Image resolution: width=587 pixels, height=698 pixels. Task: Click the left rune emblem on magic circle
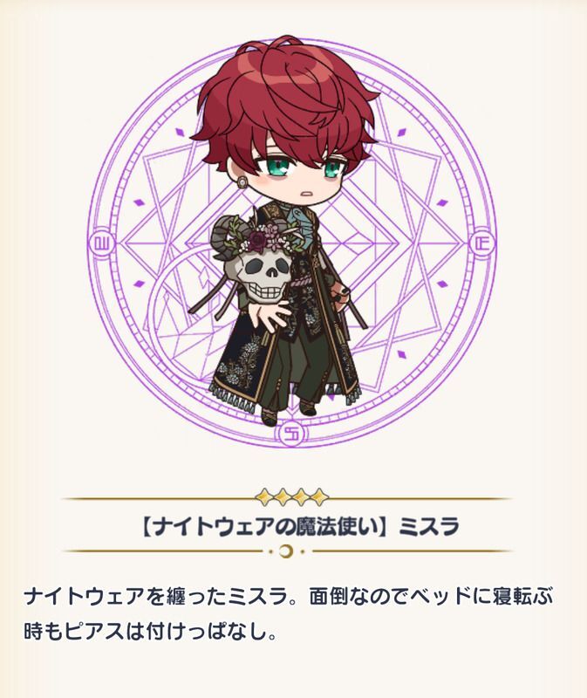(x=102, y=243)
